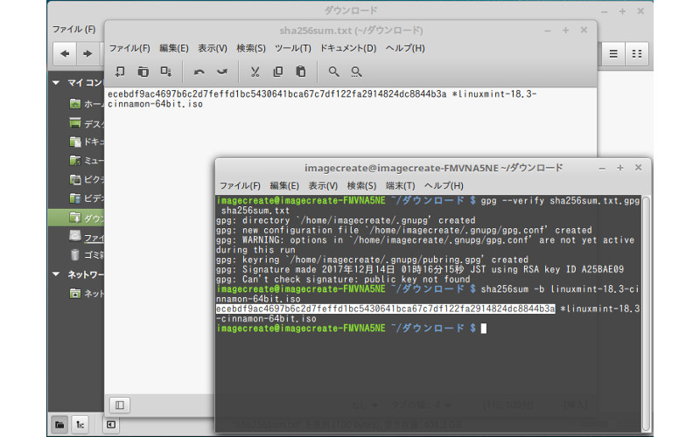The image size is (700, 437).
Task: Open ツール(T) menu in text editor
Action: (293, 48)
